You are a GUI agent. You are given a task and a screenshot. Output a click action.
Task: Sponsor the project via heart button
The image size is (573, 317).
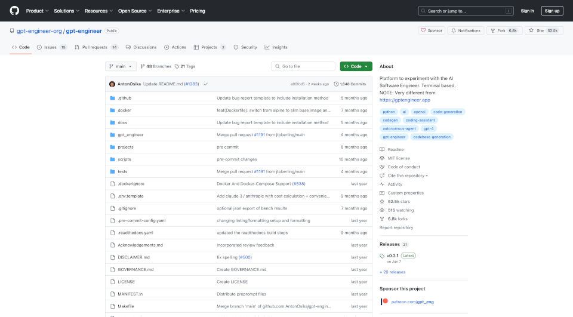coord(431,30)
